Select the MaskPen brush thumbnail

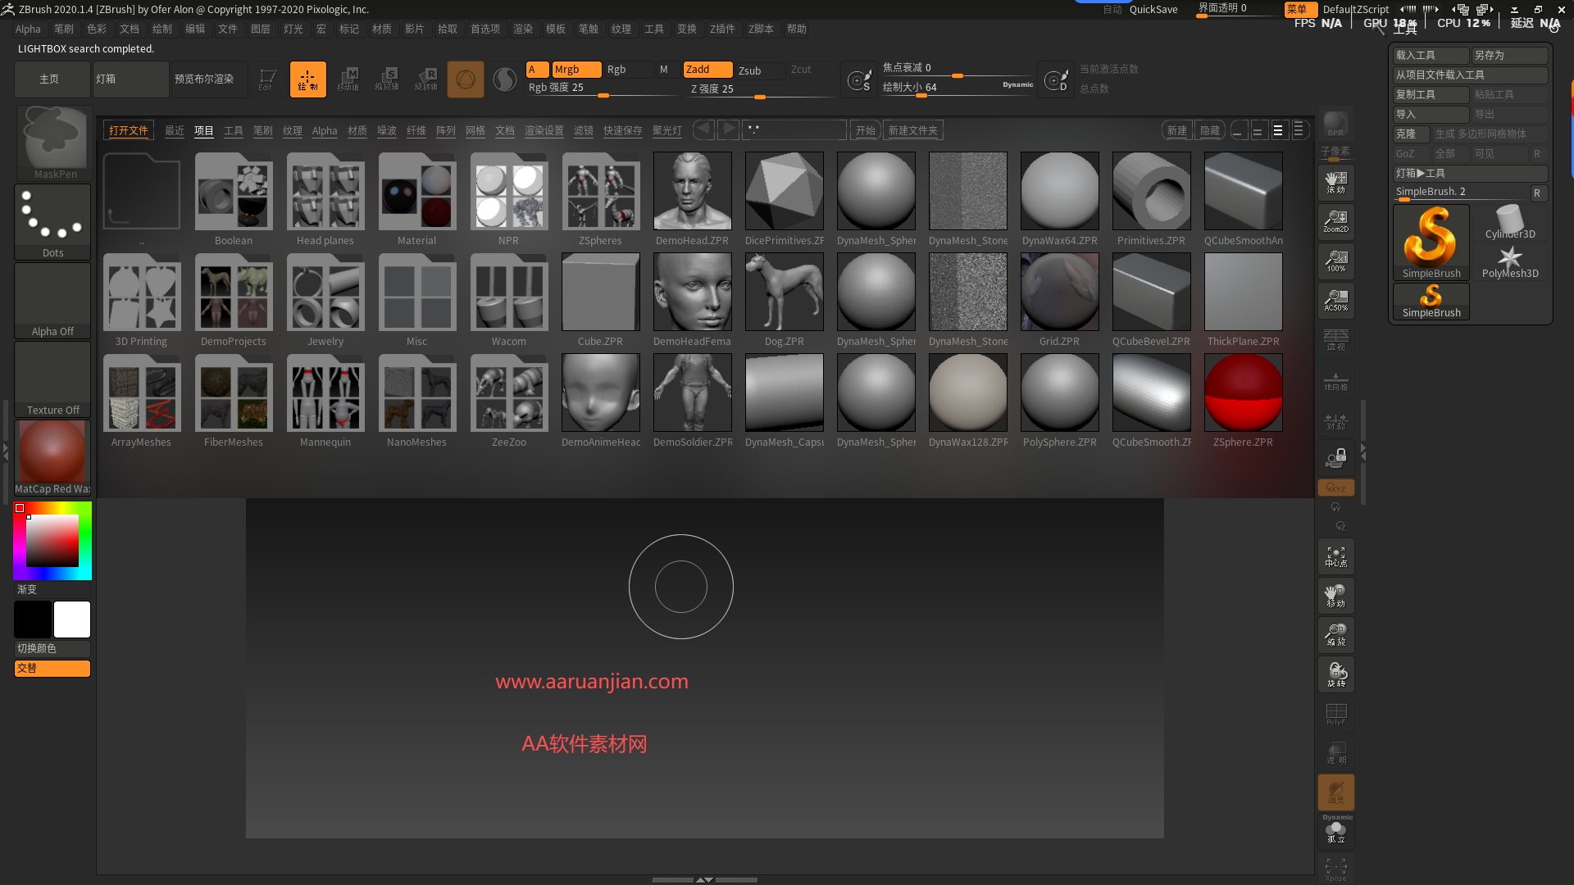(x=52, y=139)
